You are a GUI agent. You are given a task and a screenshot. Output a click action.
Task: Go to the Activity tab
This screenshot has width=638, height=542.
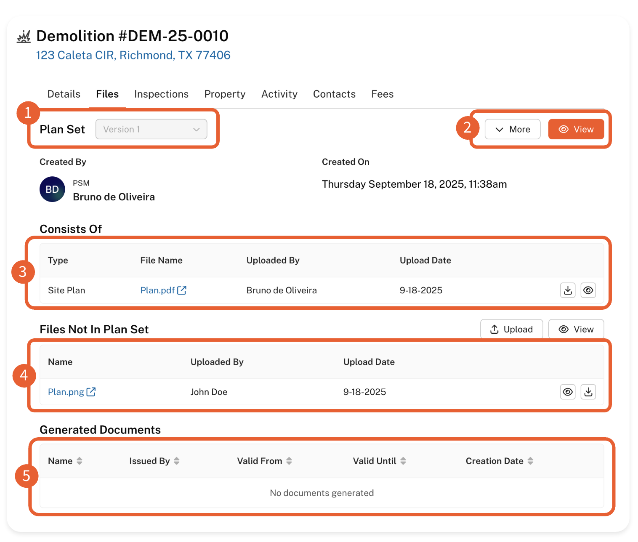click(279, 94)
